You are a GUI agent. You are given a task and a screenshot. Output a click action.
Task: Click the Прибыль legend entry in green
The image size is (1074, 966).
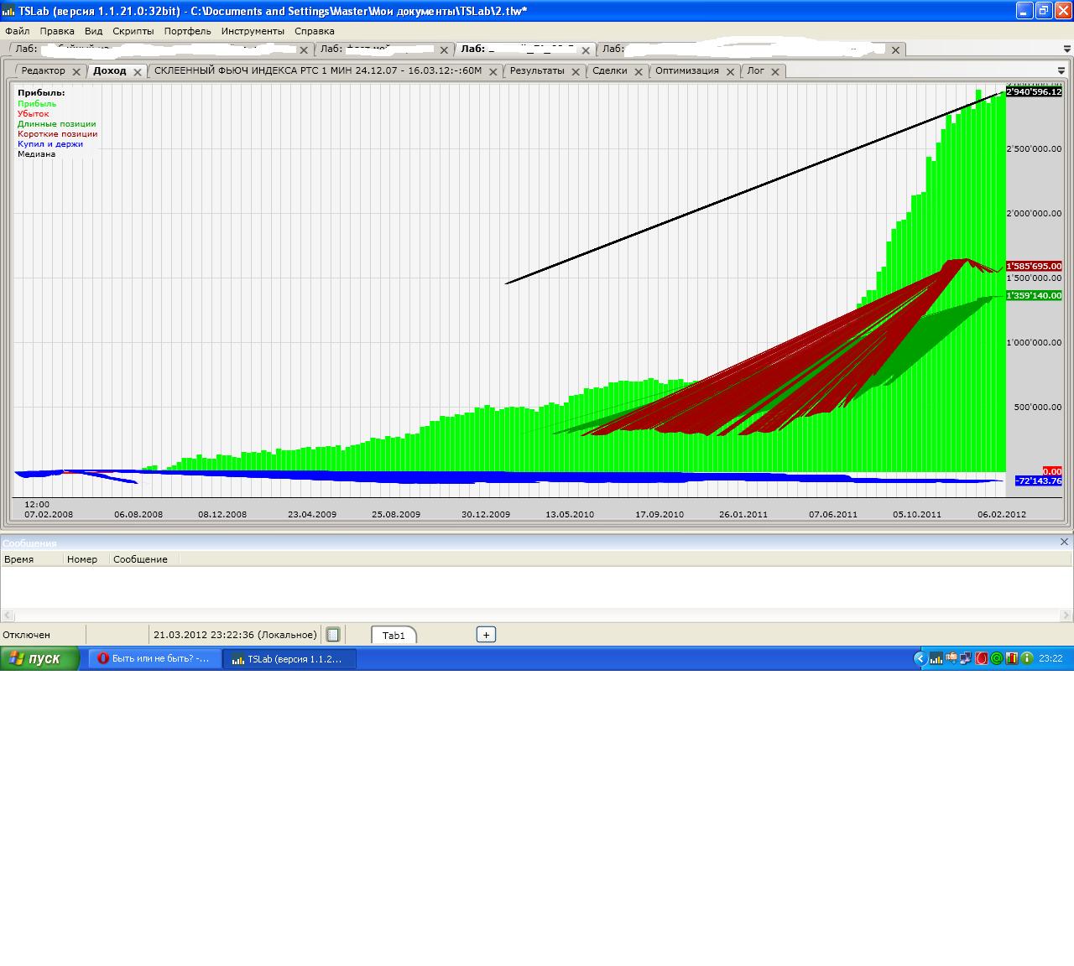coord(37,103)
